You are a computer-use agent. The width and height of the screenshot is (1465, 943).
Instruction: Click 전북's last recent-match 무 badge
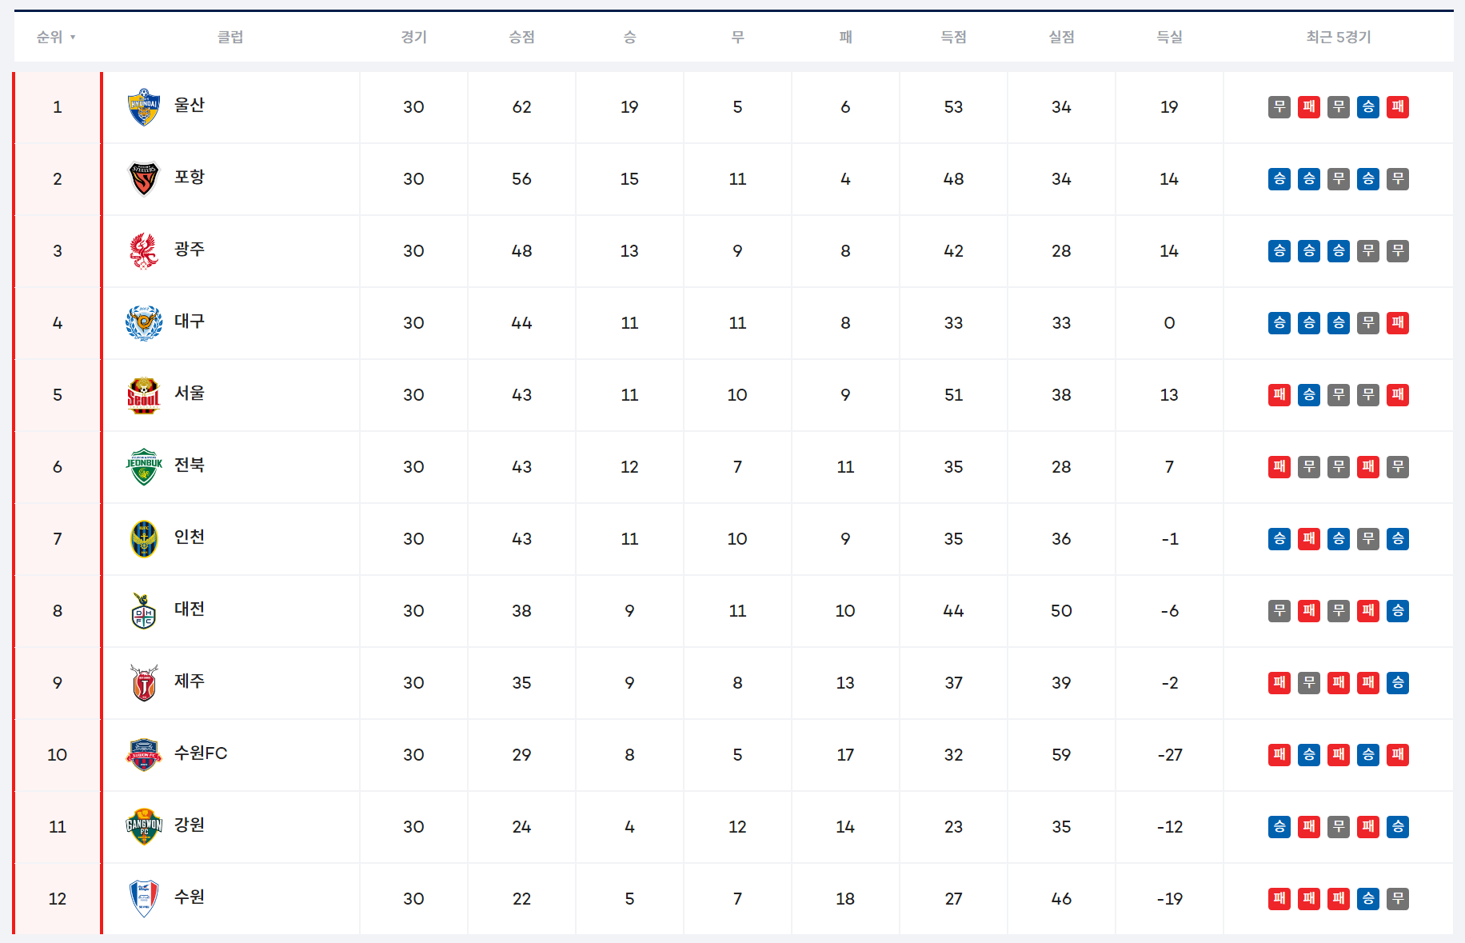point(1398,467)
